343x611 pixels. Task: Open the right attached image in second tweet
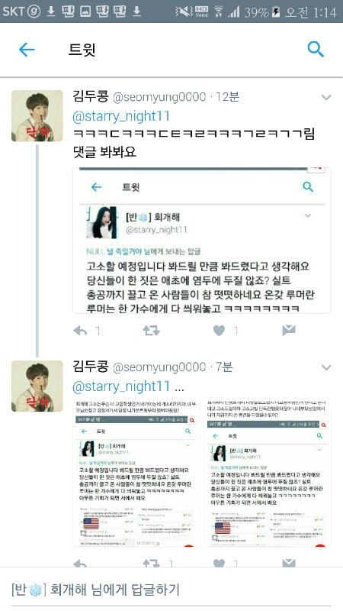click(268, 474)
